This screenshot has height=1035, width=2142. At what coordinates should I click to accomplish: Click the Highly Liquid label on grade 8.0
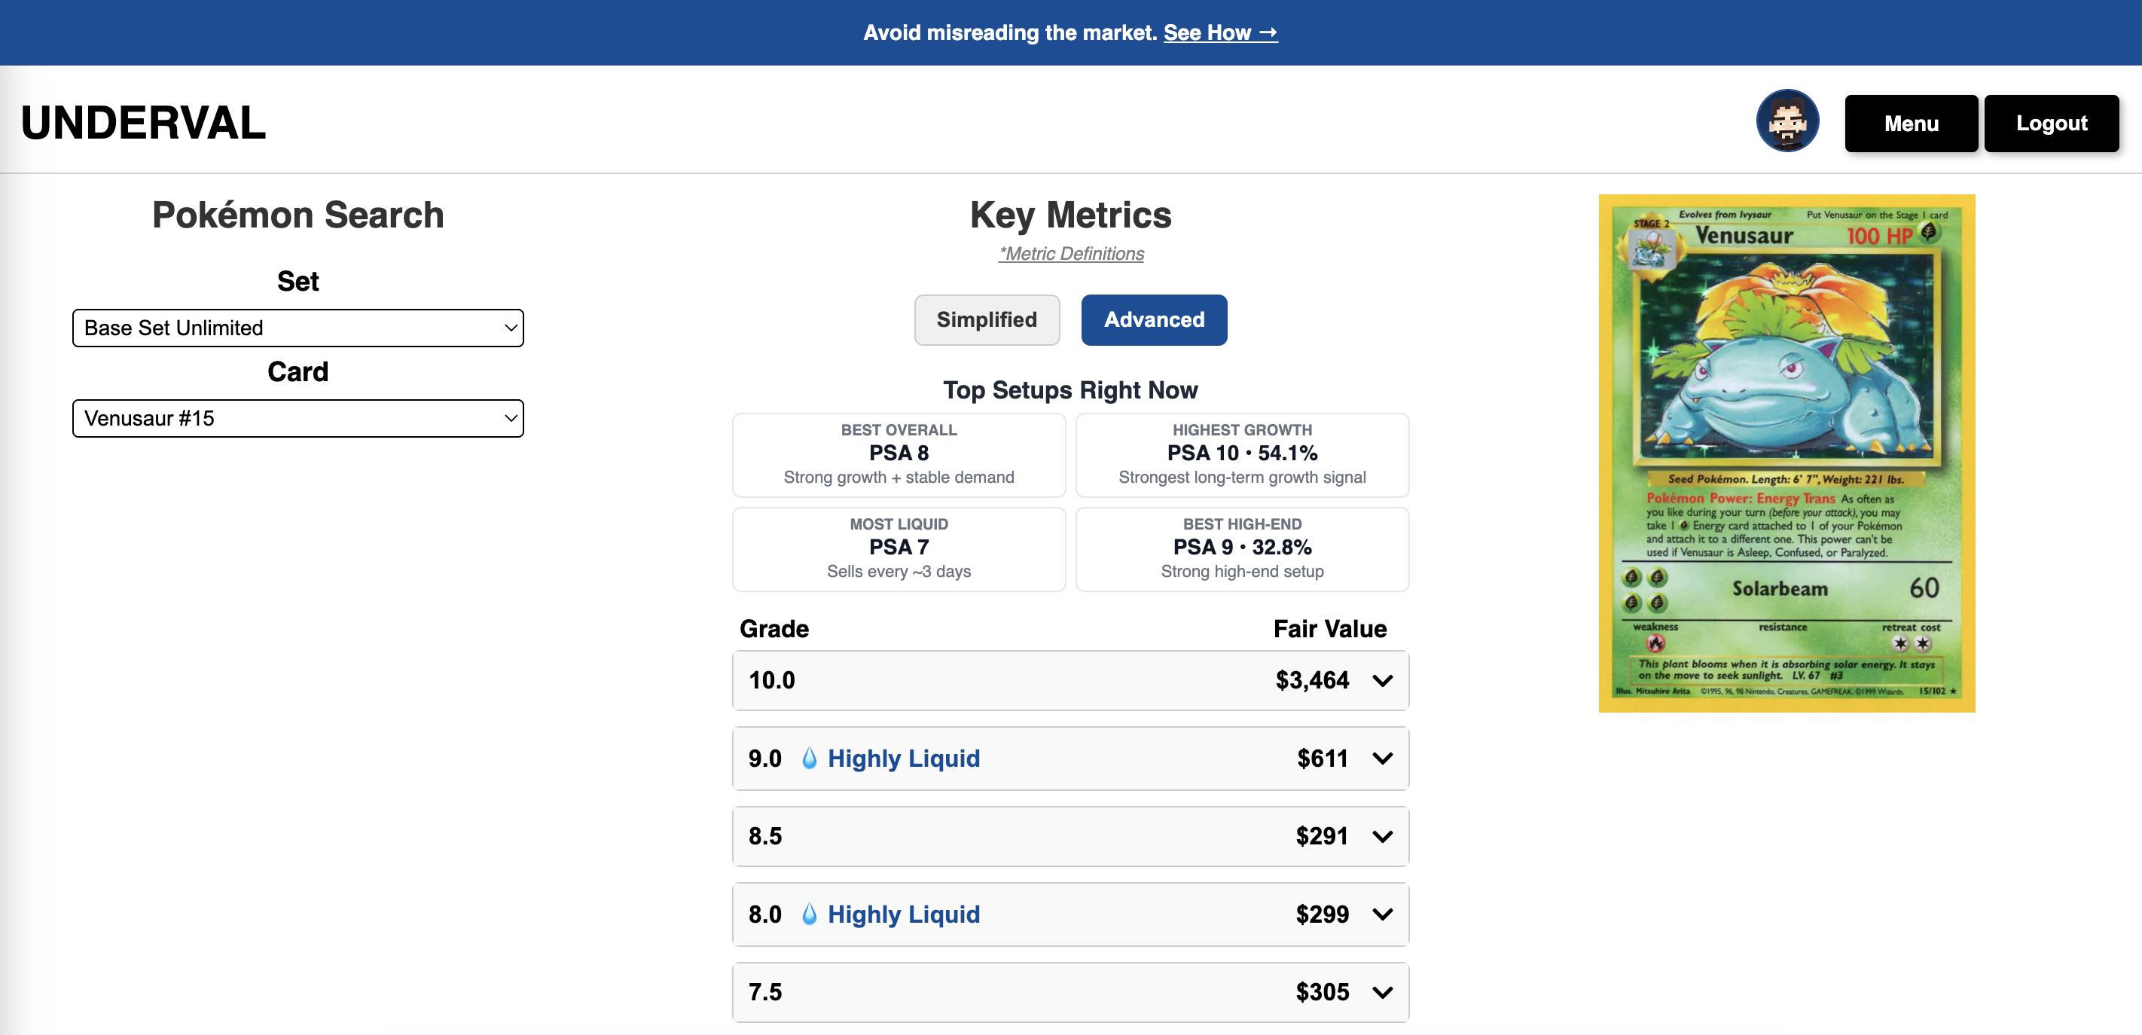point(903,914)
